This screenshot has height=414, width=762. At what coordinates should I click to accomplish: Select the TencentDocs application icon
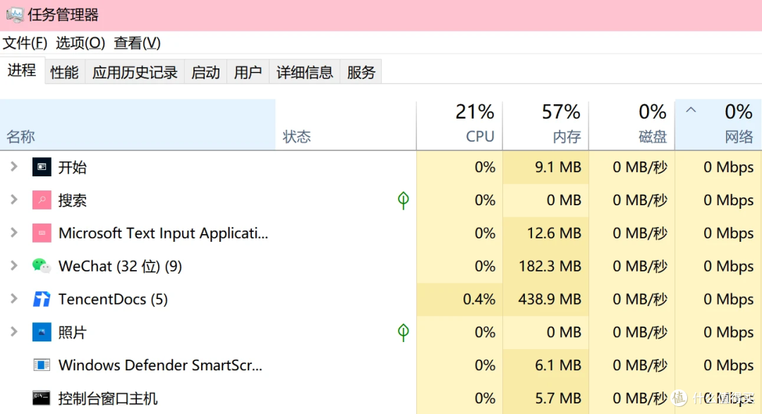[x=41, y=299]
